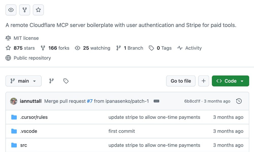The image size is (254, 152).
Task: Click the tag icon next to branches
Action: [66, 81]
